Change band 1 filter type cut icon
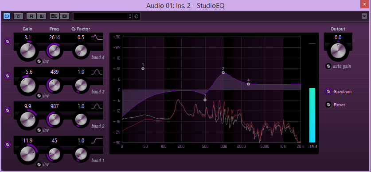The height and width of the screenshot is (172, 371). (x=97, y=141)
